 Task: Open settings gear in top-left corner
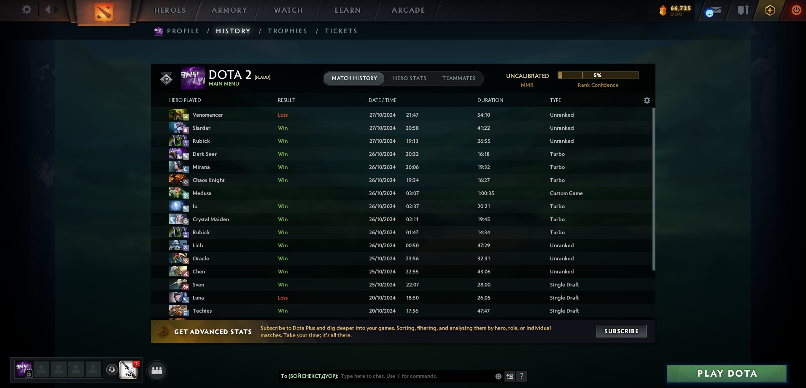(x=27, y=9)
